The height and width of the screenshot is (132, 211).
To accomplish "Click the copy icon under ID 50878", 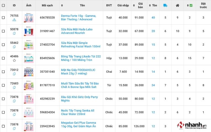I will coord(14,33).
